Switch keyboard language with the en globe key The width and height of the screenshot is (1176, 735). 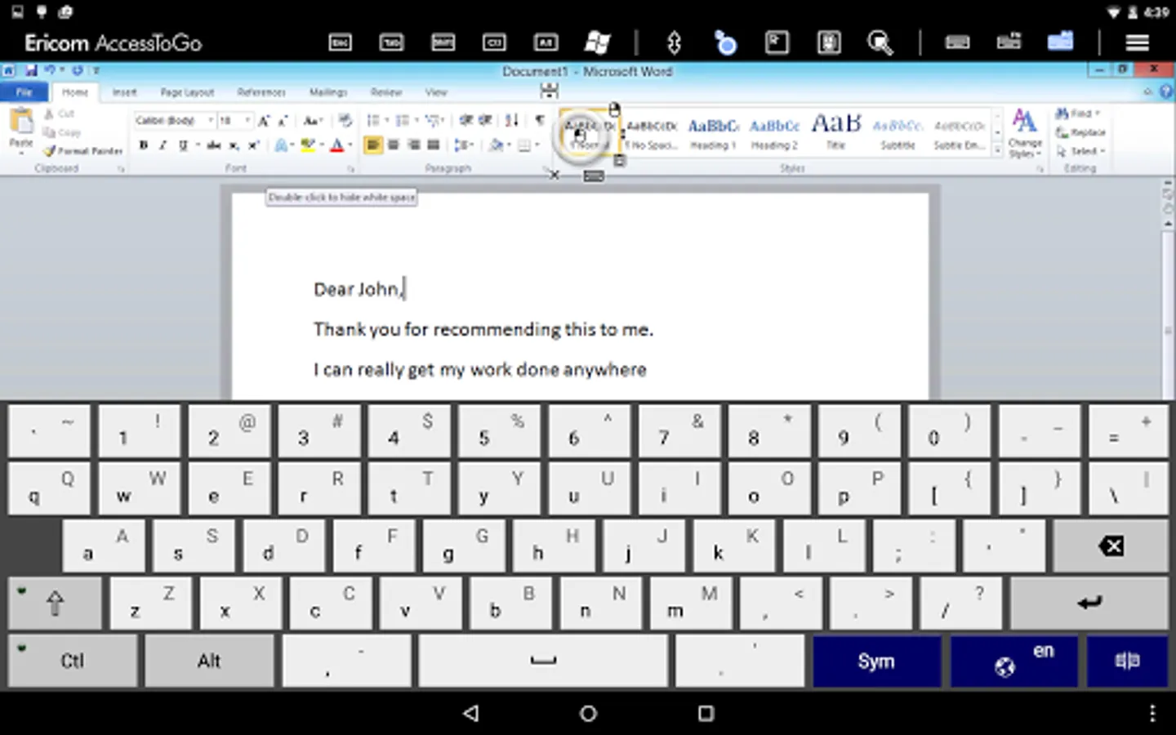[x=1013, y=661]
